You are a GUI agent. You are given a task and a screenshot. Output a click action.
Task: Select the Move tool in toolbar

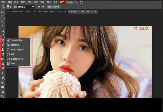click(x=3, y=12)
